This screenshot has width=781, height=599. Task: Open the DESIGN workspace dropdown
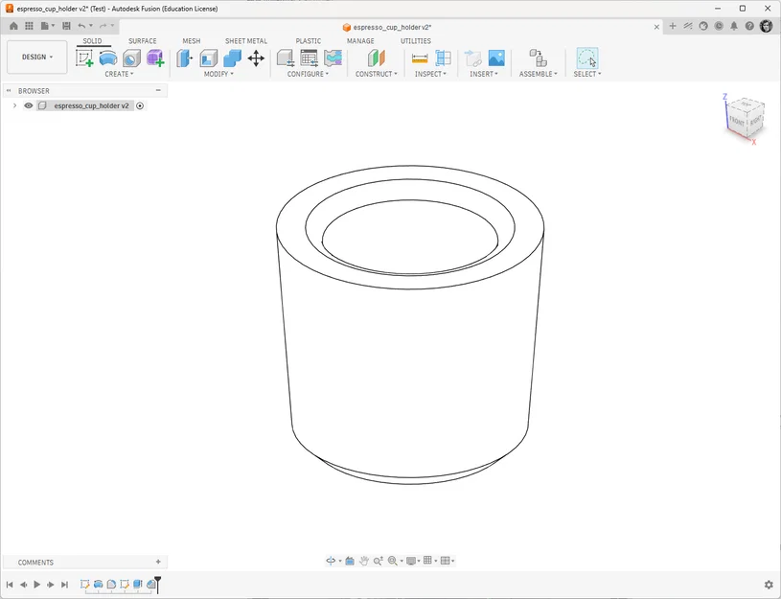tap(36, 57)
